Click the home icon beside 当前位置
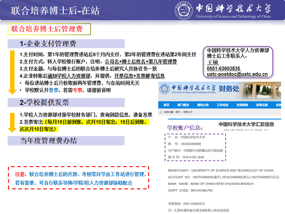285x214 pixels. (161, 112)
